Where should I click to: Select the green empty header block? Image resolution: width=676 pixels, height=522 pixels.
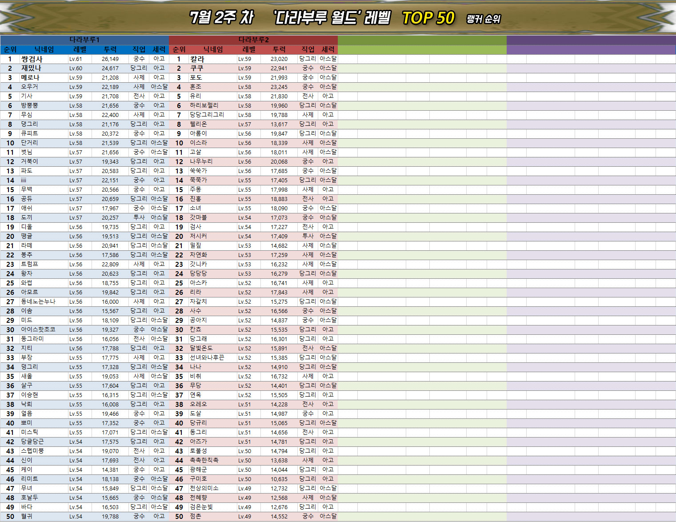coord(422,44)
